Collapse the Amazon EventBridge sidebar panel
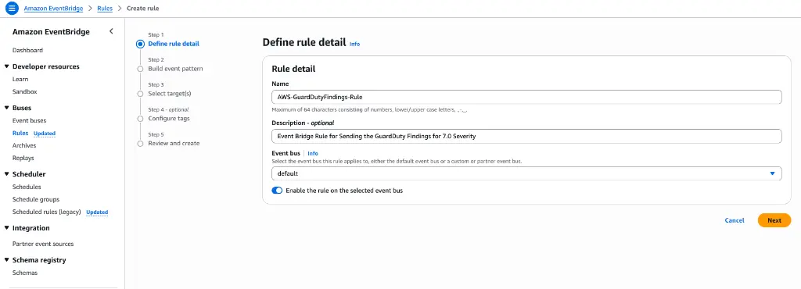Viewport: 801px width, 289px height. (111, 31)
